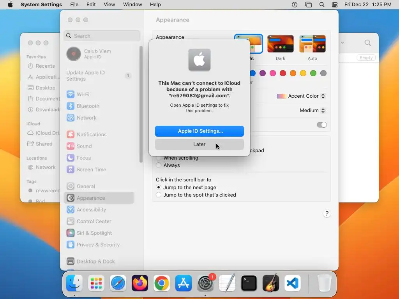
Task: Dismiss the dialog with Later
Action: 199,144
